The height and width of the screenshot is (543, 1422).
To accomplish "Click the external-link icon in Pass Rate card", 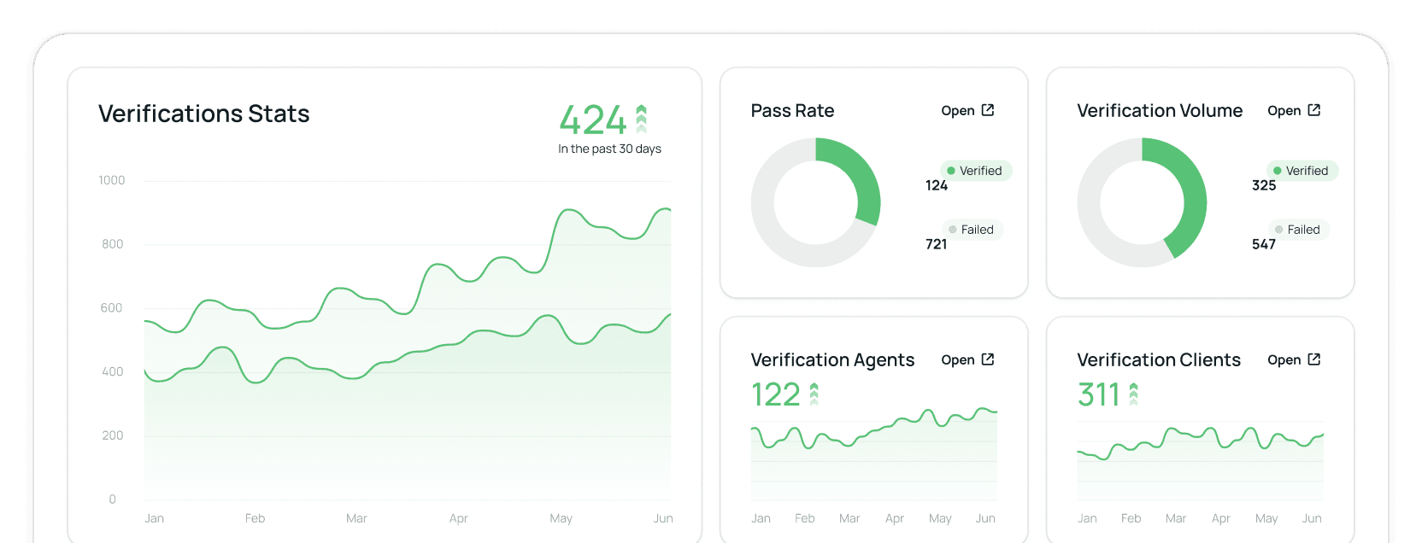I will [x=988, y=110].
